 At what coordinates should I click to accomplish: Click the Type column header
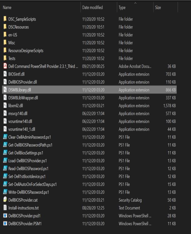click(x=122, y=7)
